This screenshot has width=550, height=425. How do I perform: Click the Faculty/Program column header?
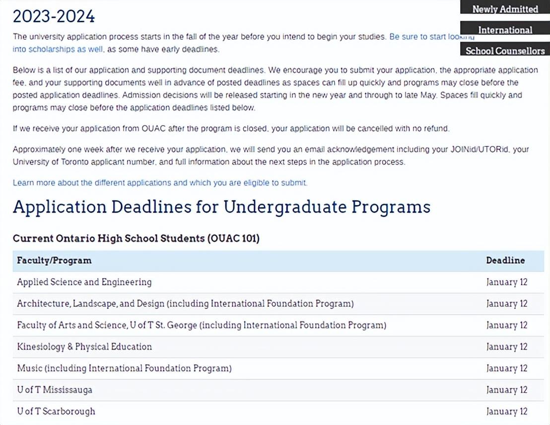coord(54,260)
